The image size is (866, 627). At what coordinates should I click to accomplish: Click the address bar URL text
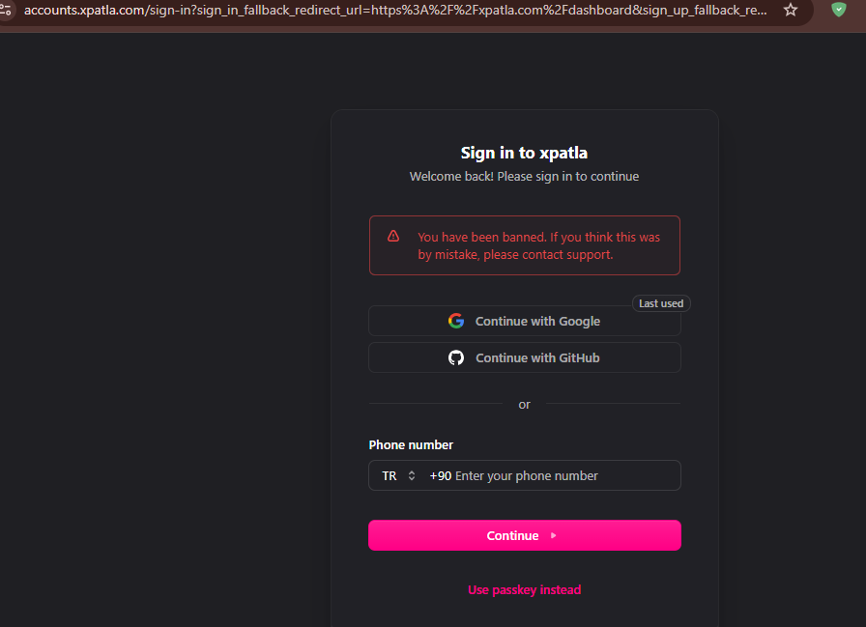pyautogui.click(x=395, y=10)
